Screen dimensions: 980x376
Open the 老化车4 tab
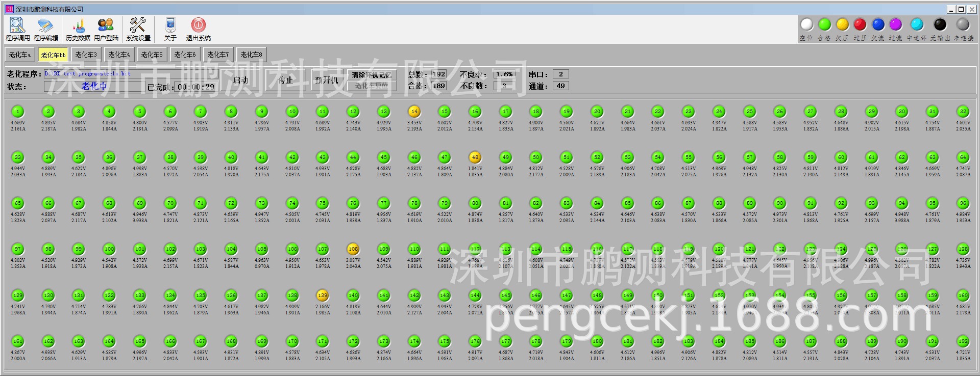point(119,55)
